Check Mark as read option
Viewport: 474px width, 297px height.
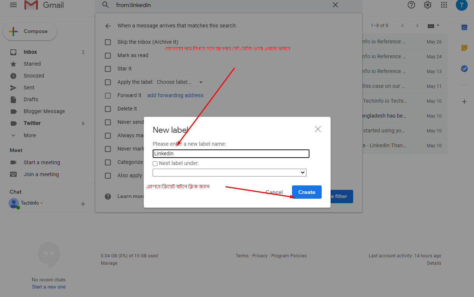click(x=108, y=56)
